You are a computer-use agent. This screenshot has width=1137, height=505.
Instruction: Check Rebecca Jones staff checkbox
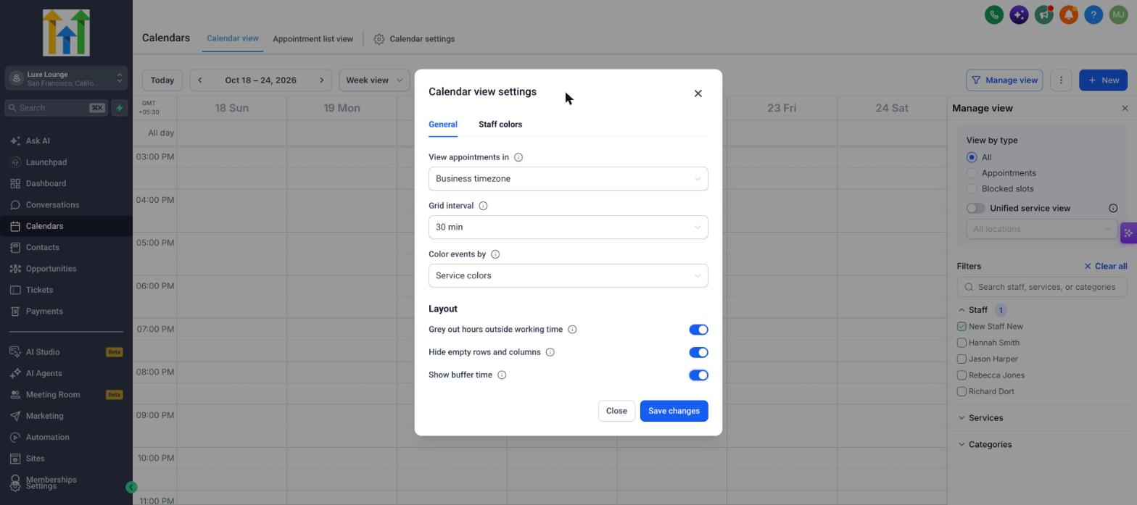pyautogui.click(x=962, y=375)
